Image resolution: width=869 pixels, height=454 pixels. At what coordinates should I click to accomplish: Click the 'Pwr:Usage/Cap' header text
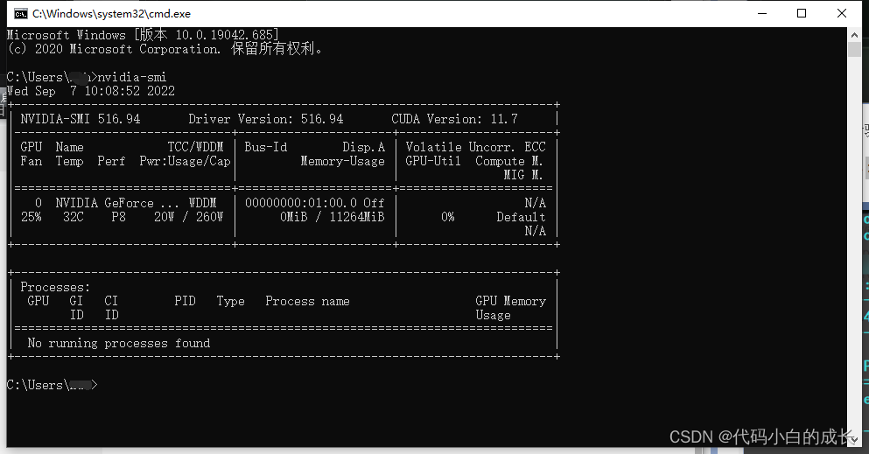pos(185,161)
